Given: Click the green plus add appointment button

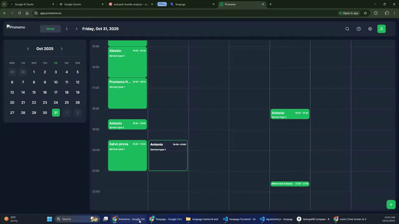Looking at the screenshot, I should pyautogui.click(x=391, y=205).
